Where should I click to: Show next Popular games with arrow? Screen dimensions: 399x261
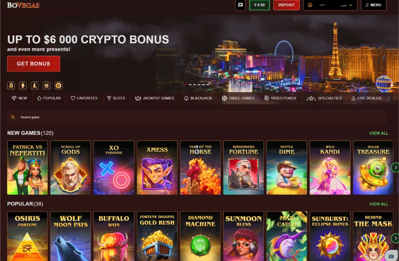[395, 238]
